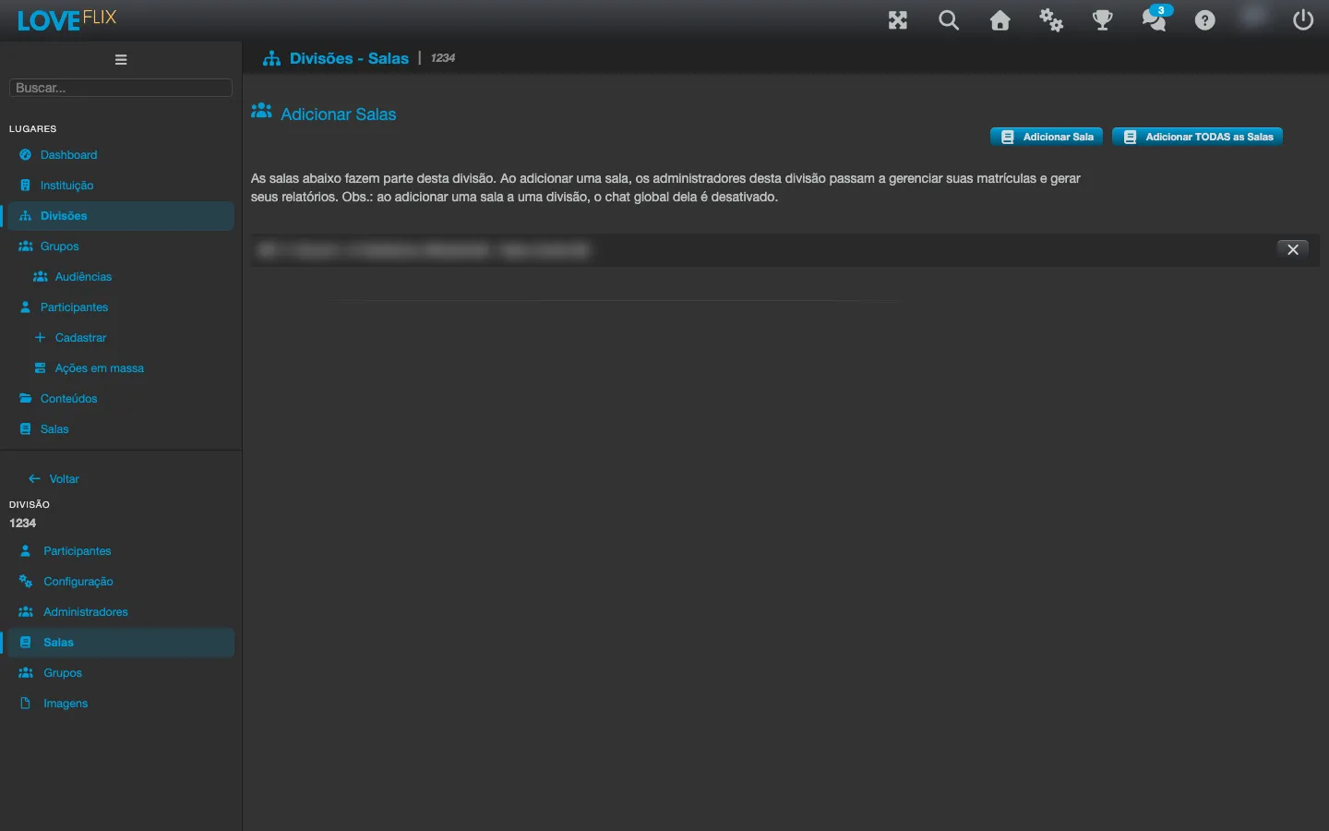1329x831 pixels.
Task: Click the fullscreen expand icon in top bar
Action: tap(898, 20)
